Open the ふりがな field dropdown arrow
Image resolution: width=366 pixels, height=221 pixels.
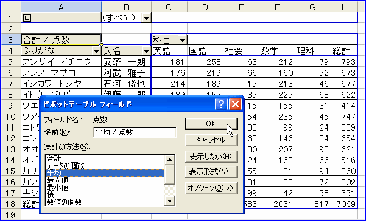point(96,51)
